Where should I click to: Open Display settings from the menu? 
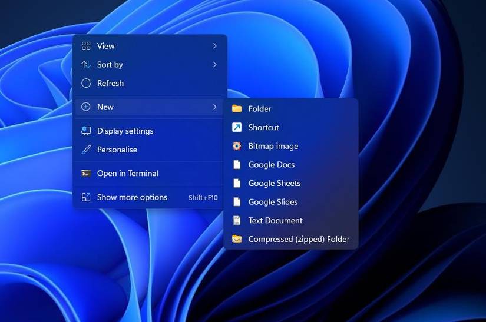pos(150,131)
